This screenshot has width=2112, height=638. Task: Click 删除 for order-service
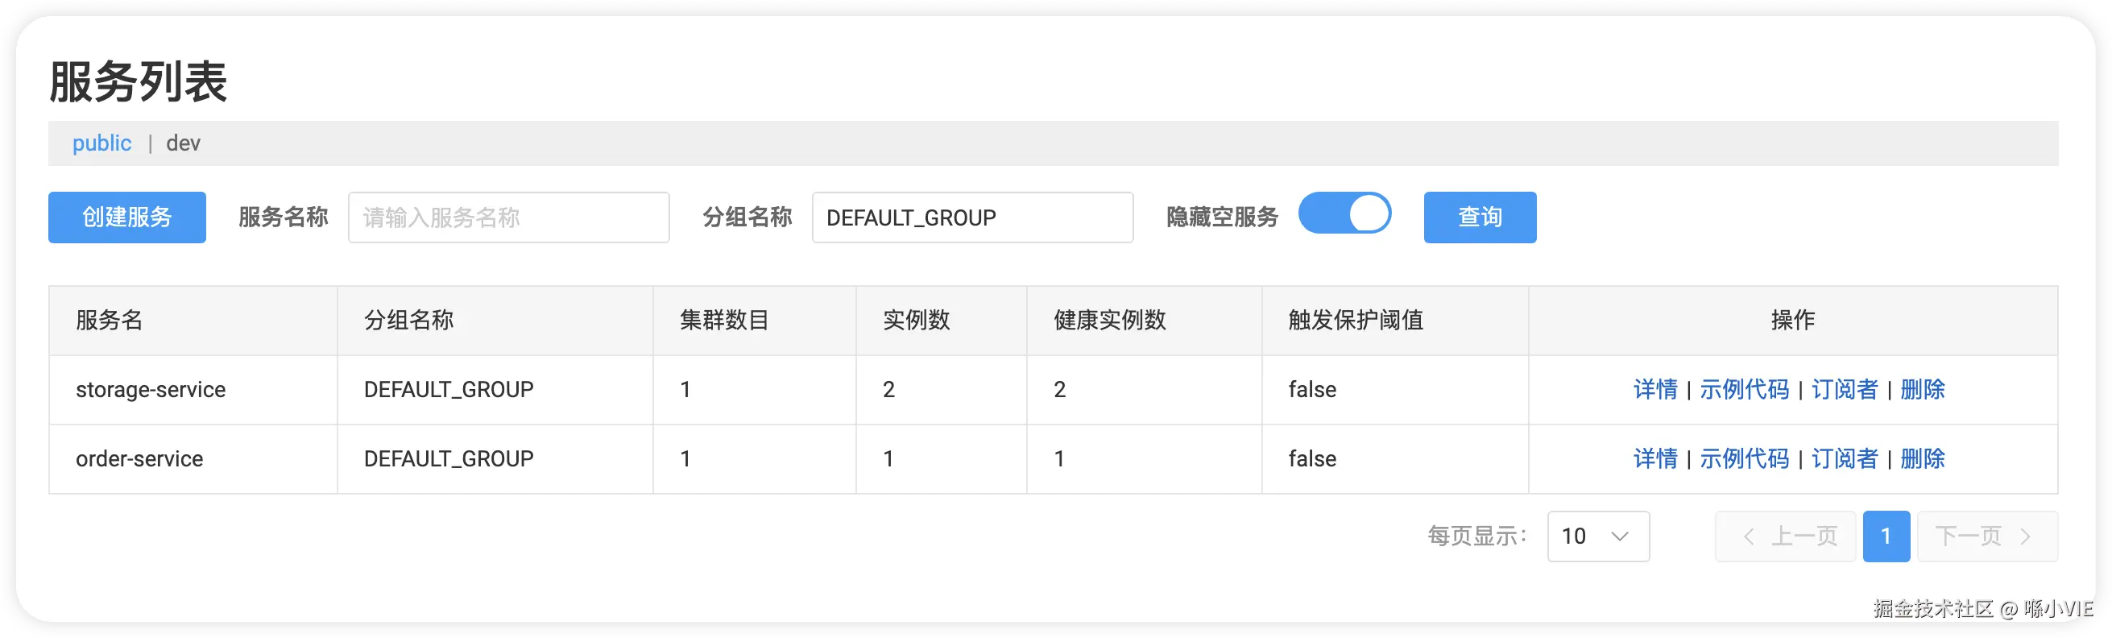coord(1922,458)
